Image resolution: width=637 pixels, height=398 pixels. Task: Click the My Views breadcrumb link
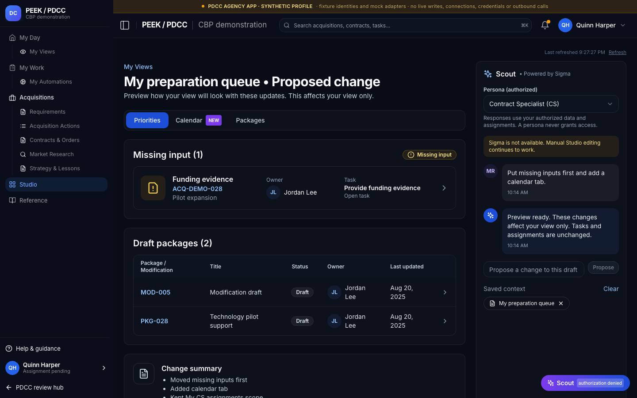pyautogui.click(x=138, y=67)
